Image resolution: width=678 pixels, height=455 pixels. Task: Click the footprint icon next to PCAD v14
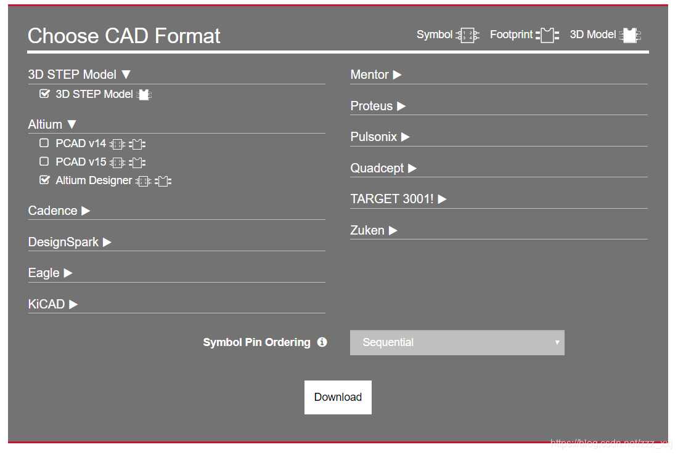click(137, 144)
